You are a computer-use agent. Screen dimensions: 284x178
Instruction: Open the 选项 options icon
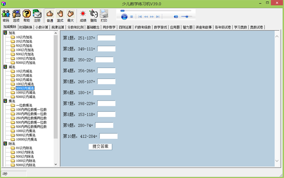16,16
